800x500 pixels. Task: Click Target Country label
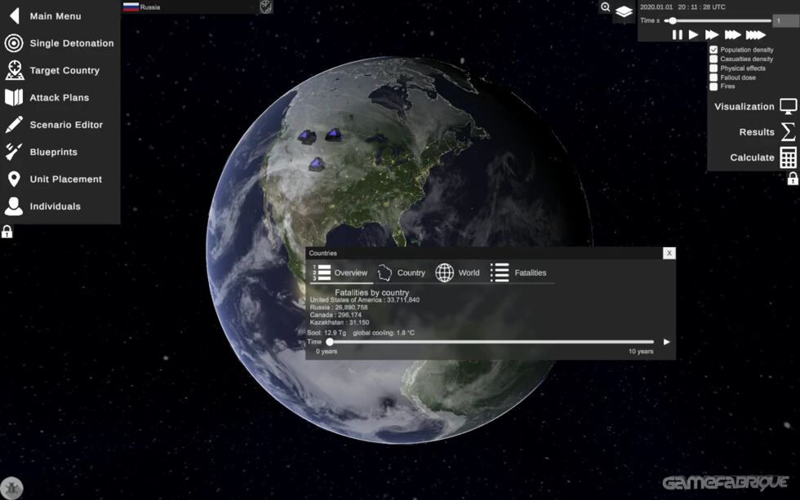tap(64, 70)
